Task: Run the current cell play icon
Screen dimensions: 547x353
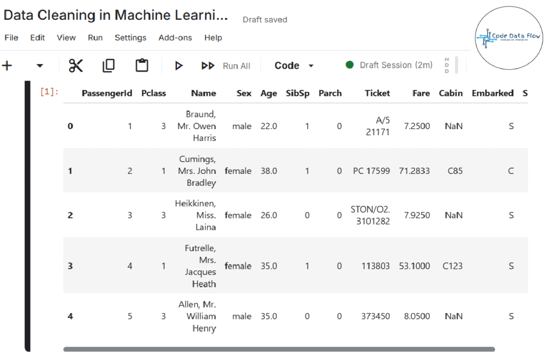Action: click(179, 66)
